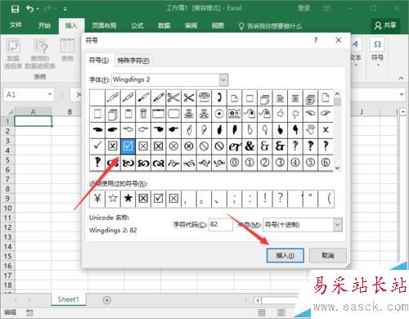
Task: Click the Insert button in the Symbol dialog
Action: [x=285, y=255]
